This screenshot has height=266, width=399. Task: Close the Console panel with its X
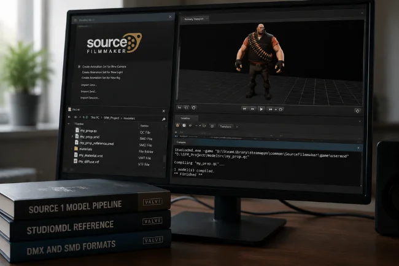(x=358, y=148)
